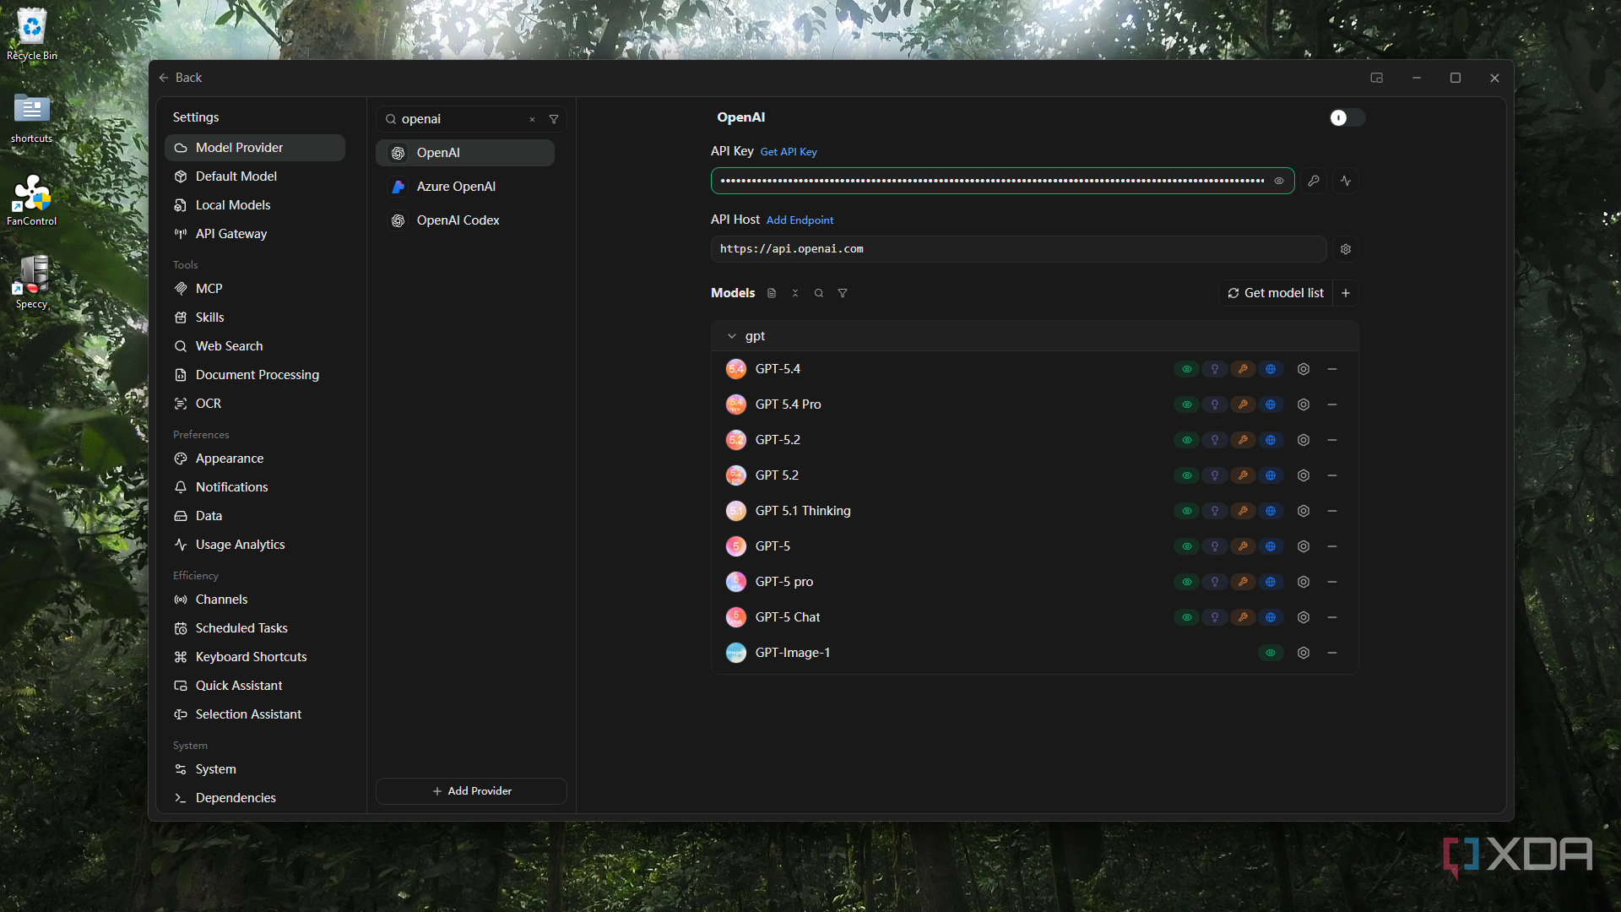Select the Speccy desktop shortcut
Screen dimensions: 1621x912
click(32, 282)
